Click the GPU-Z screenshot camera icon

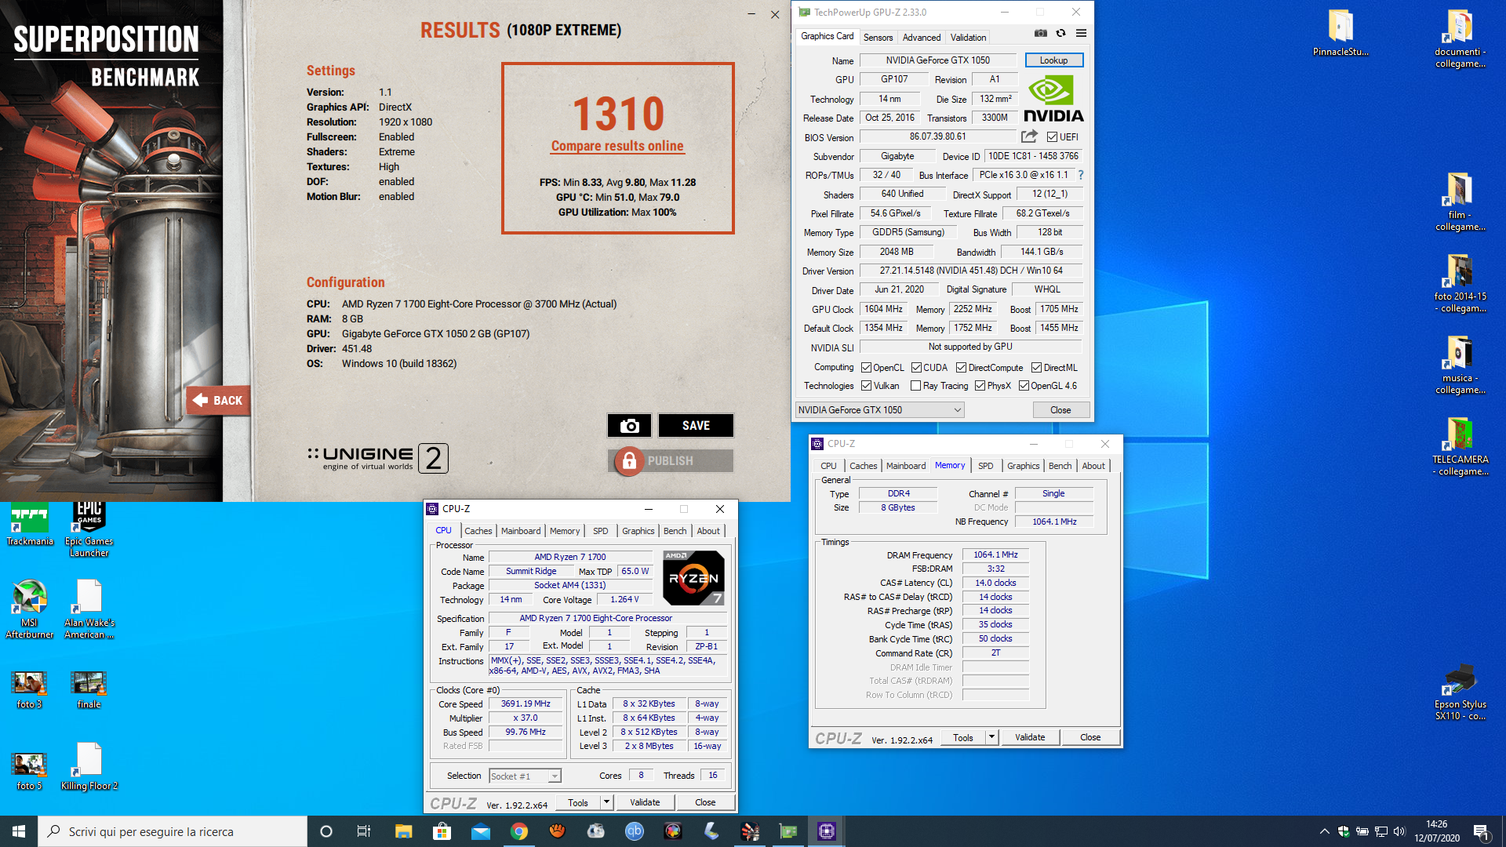coord(1040,34)
